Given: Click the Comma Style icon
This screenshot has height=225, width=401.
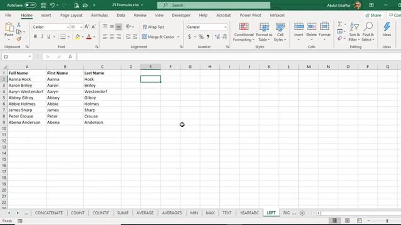Looking at the screenshot, I should 208,37.
